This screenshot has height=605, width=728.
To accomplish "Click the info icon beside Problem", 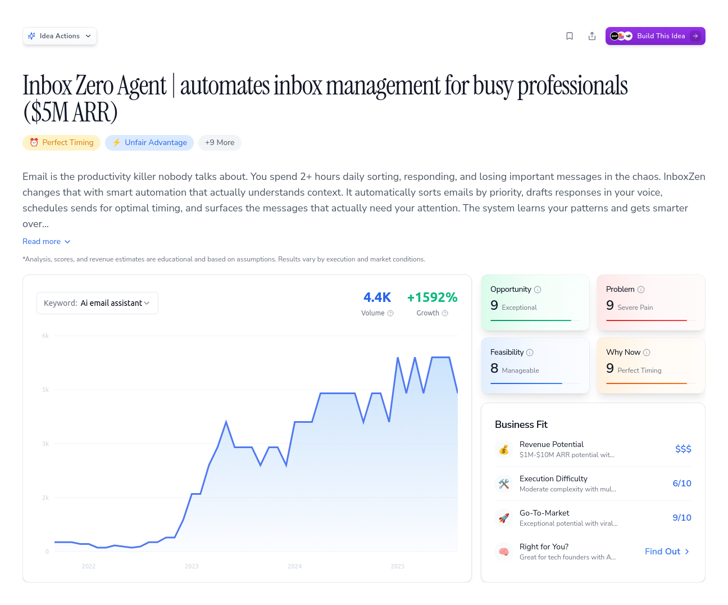I will pos(641,290).
